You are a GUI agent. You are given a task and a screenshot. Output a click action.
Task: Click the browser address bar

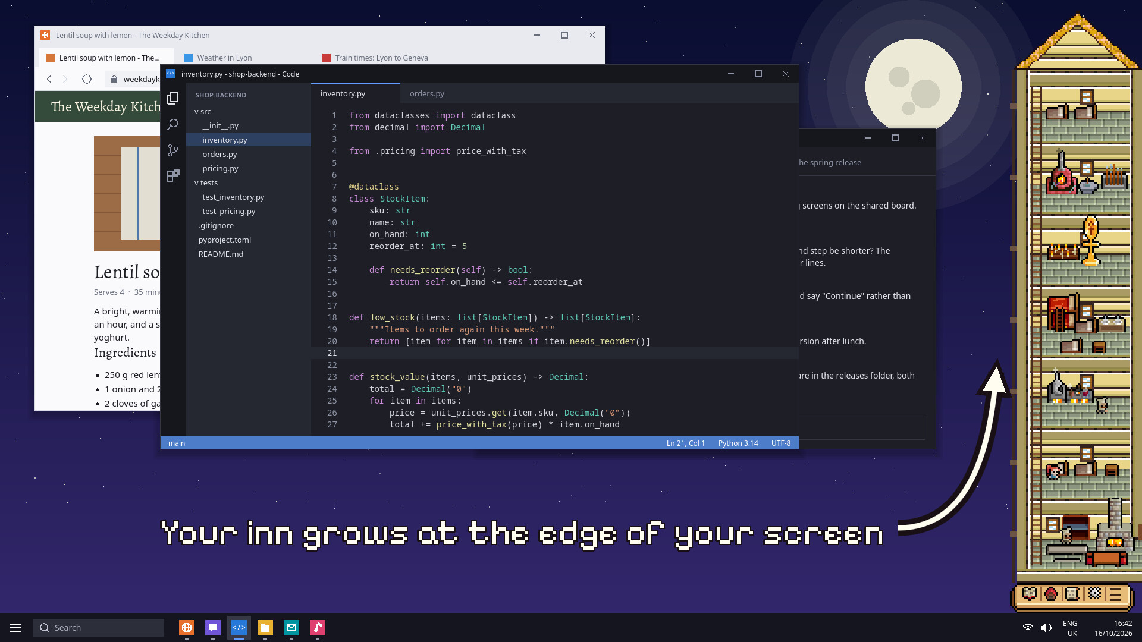[133, 79]
